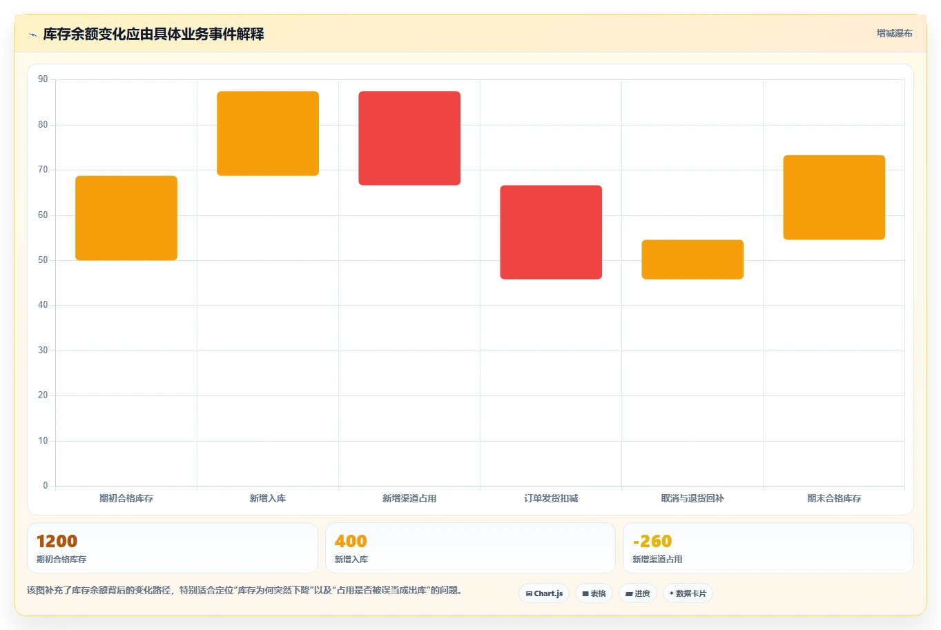Click the 数据卡片 tag chip
Image resolution: width=941 pixels, height=630 pixels.
[688, 593]
